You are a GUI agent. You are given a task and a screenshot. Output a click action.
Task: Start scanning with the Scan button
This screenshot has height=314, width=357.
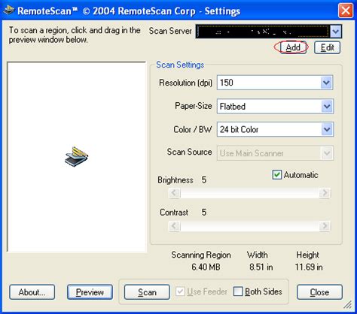pyautogui.click(x=147, y=292)
